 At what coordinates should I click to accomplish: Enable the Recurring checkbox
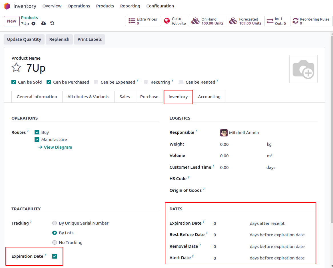(146, 82)
